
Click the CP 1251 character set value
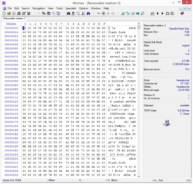(x=185, y=83)
